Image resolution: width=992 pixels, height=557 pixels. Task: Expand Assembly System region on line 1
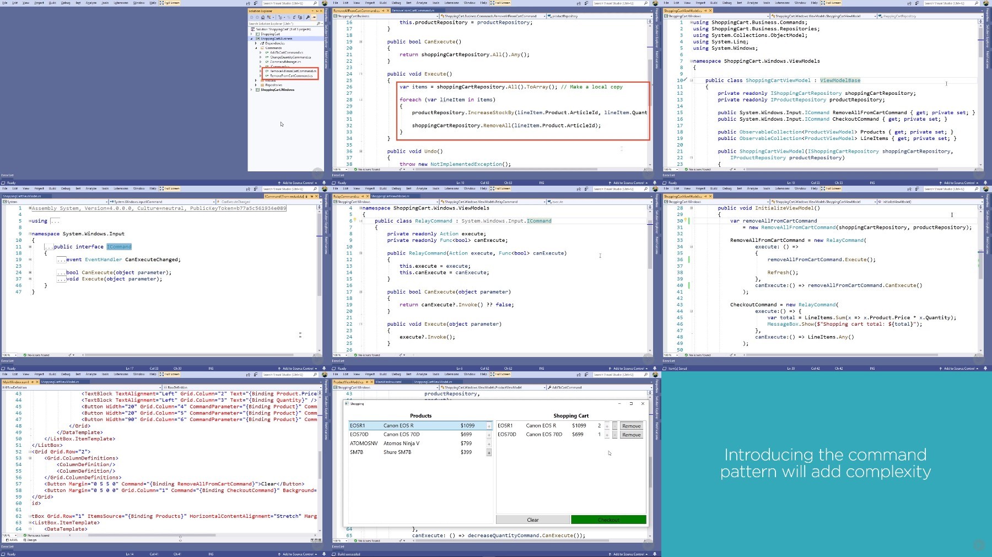(x=30, y=208)
